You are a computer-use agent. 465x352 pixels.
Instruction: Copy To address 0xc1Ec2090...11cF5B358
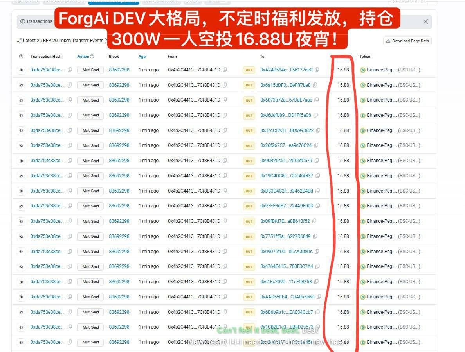pos(316,282)
